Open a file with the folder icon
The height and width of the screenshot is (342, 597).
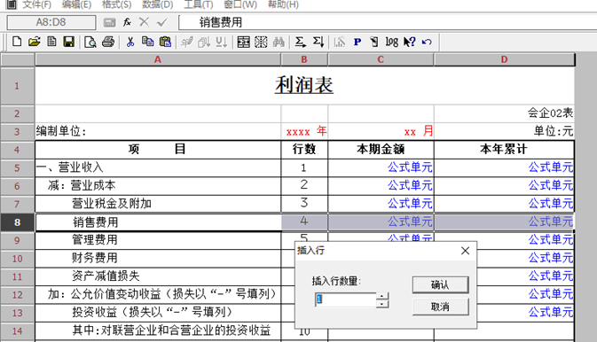(x=35, y=42)
